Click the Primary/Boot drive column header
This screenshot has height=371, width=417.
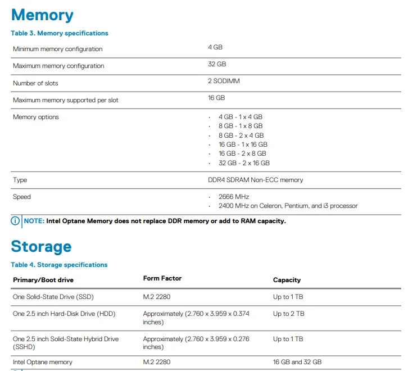coord(43,280)
